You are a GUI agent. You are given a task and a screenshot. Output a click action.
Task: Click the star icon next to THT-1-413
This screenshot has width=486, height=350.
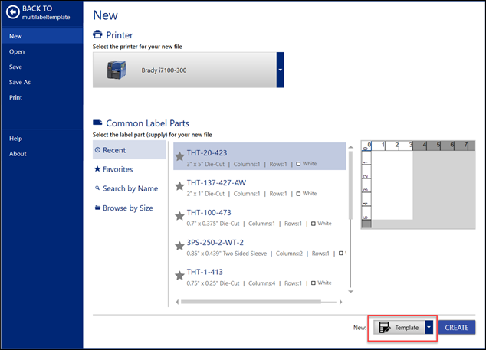pos(180,275)
